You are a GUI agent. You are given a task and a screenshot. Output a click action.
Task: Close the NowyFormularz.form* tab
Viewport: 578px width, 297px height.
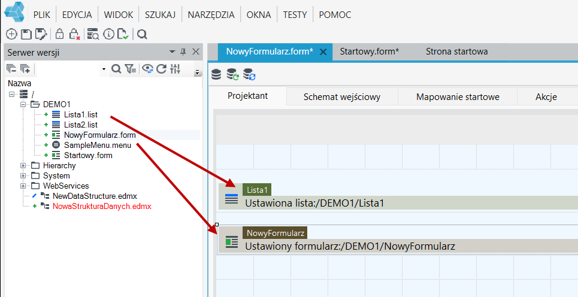tap(323, 52)
